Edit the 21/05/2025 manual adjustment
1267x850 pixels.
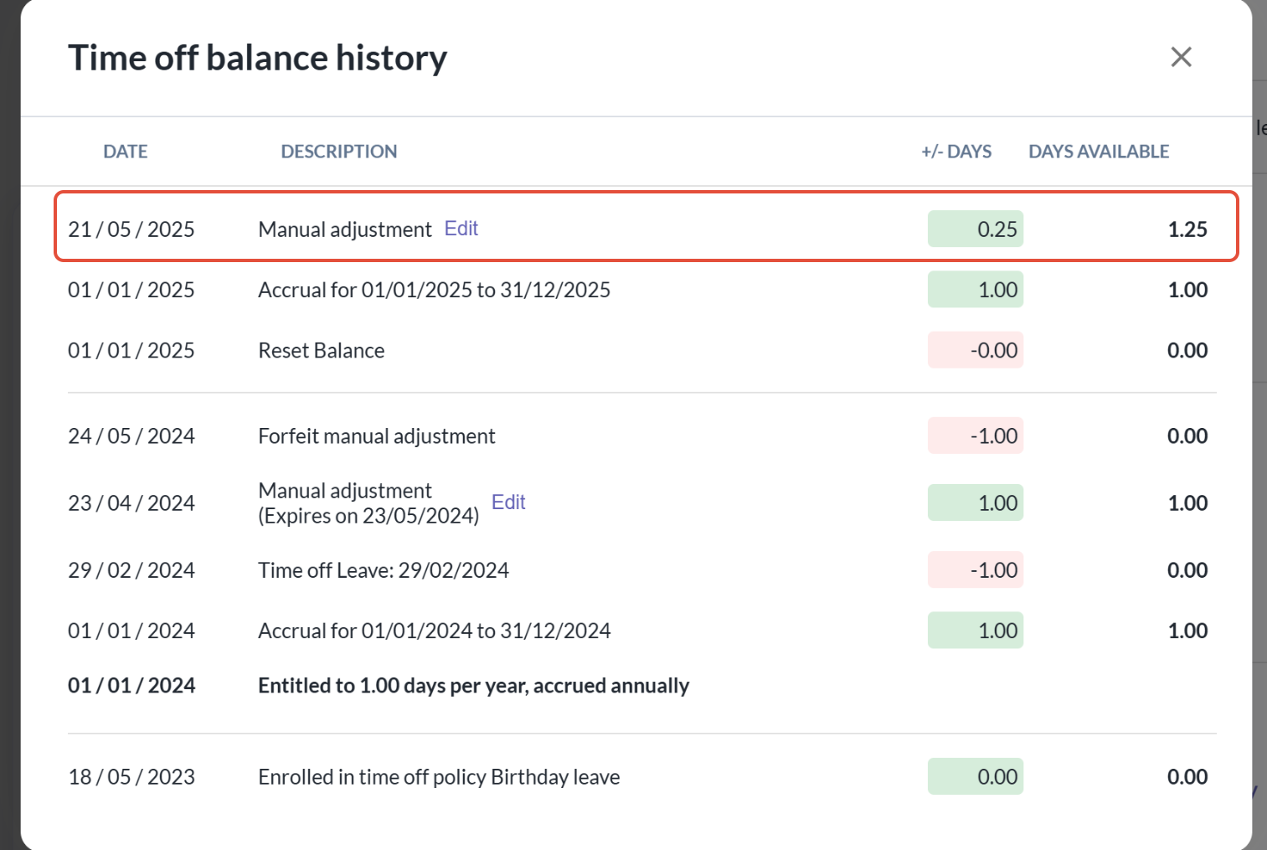pos(461,229)
